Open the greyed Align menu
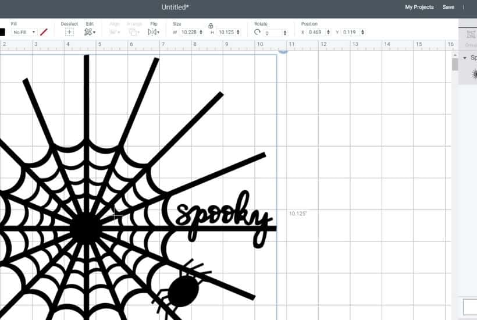This screenshot has width=477, height=320. [x=115, y=32]
